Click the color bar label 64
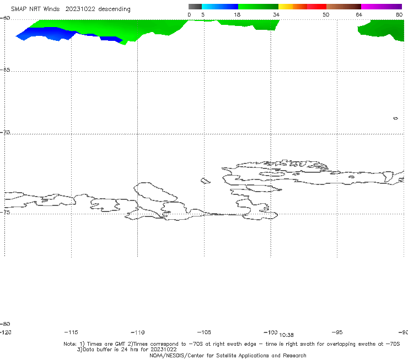 click(359, 15)
